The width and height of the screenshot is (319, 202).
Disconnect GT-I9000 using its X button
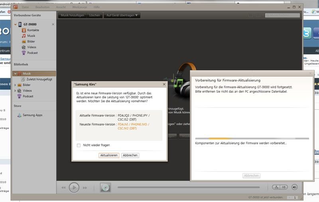click(x=53, y=24)
